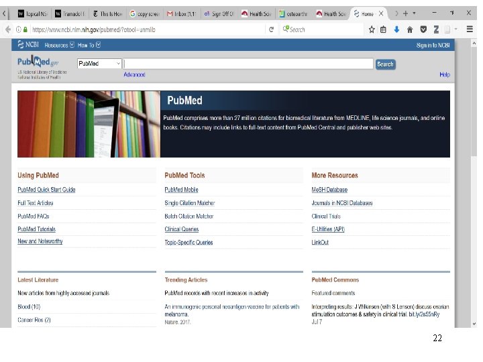Open Single Citation Matcher
This screenshot has height=362, width=483.
pyautogui.click(x=190, y=203)
